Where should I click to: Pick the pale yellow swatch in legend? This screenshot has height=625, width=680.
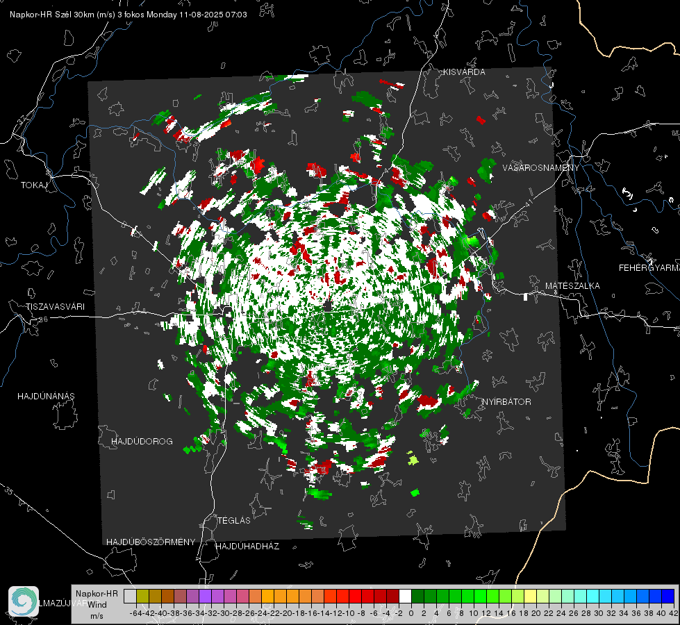click(531, 596)
